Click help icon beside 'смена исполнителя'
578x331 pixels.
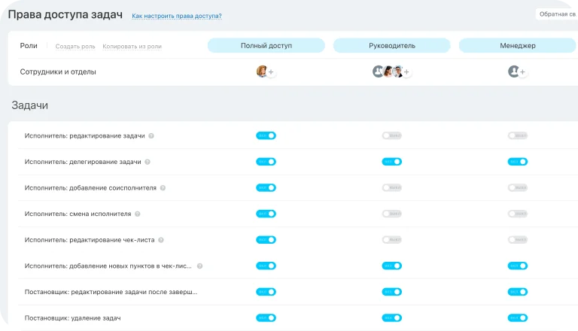coord(138,214)
